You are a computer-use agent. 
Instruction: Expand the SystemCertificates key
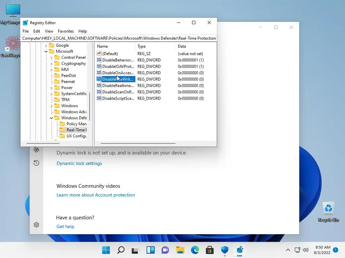tap(51, 94)
